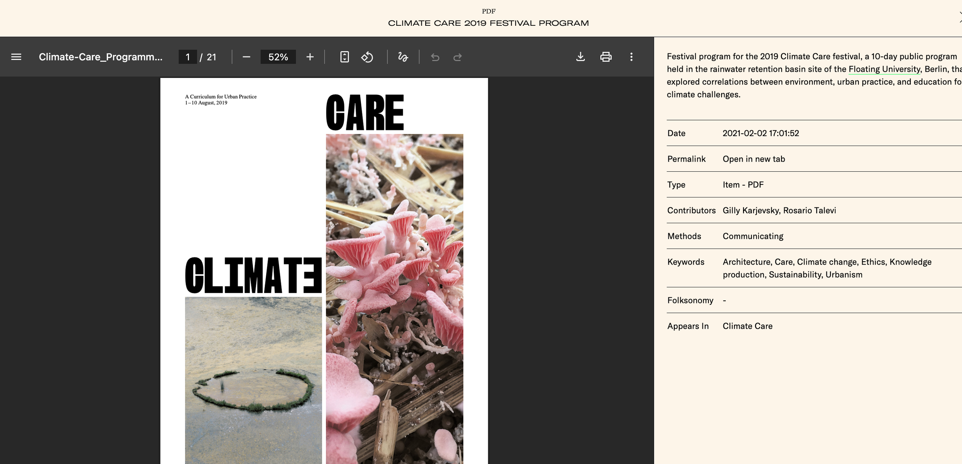962x464 pixels.
Task: Undo the last annotation
Action: click(x=435, y=57)
